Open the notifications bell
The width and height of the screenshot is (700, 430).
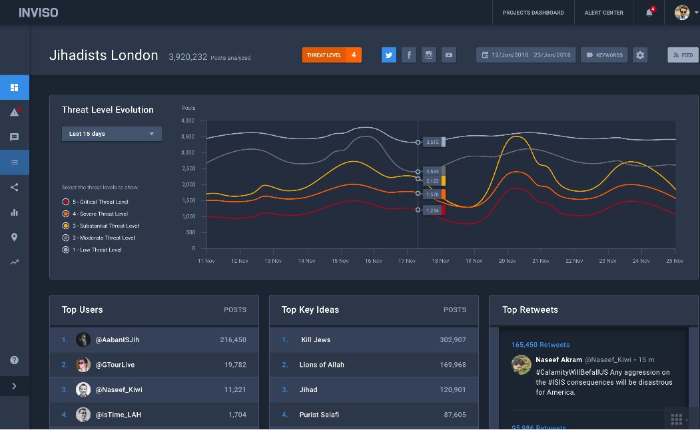pyautogui.click(x=649, y=13)
